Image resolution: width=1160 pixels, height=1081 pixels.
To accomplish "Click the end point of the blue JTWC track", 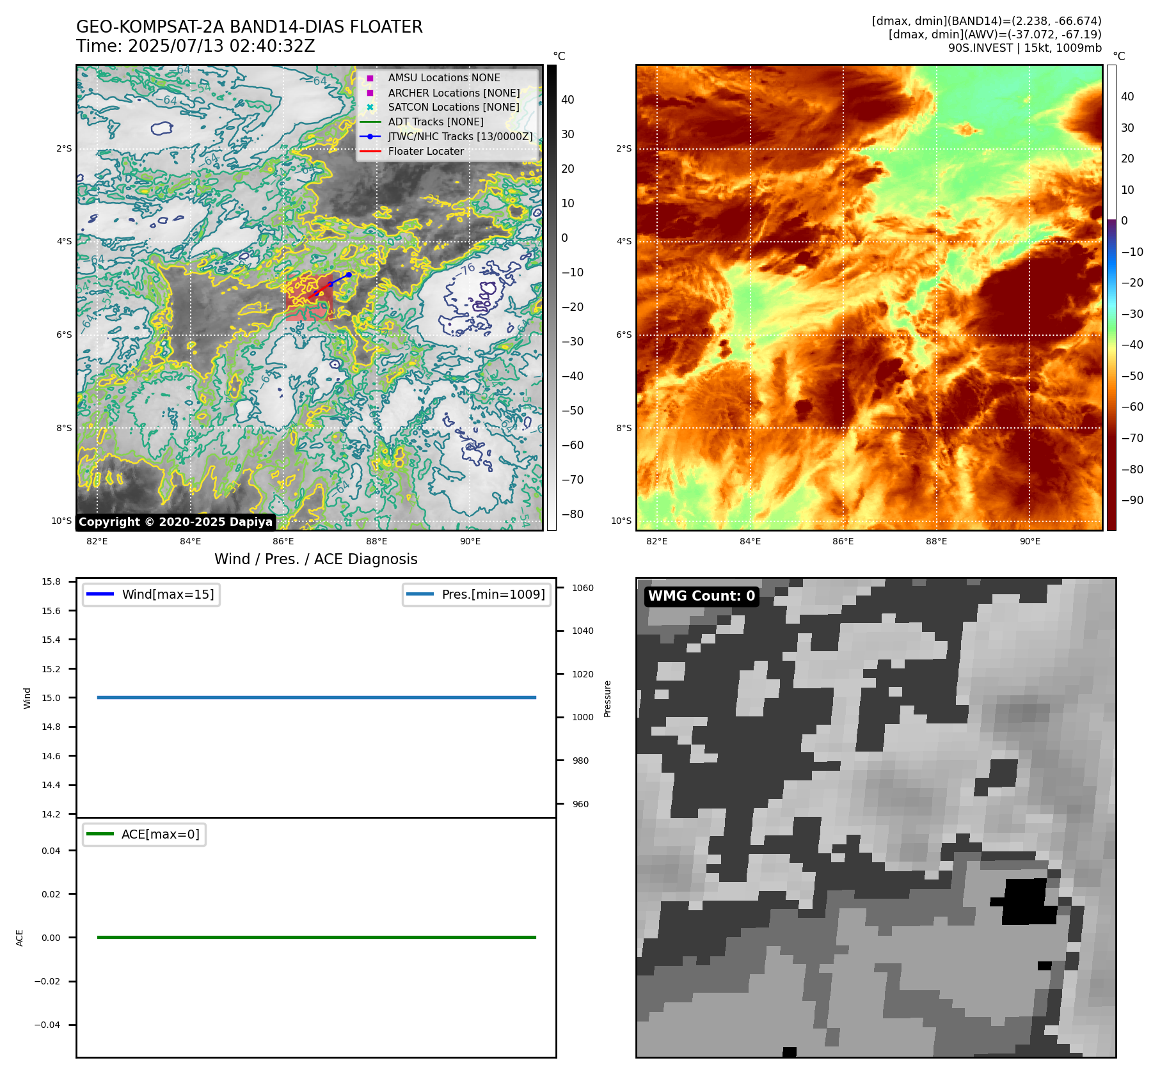I will point(349,274).
